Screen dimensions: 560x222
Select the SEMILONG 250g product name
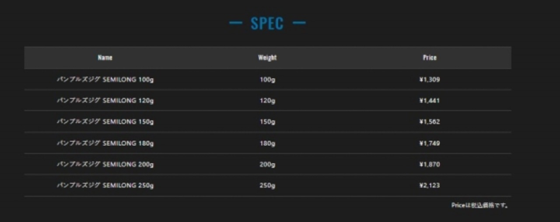pyautogui.click(x=105, y=185)
